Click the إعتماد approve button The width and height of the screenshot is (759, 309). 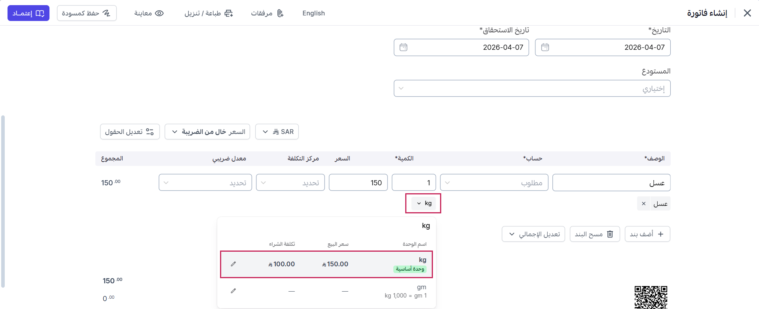coord(28,13)
